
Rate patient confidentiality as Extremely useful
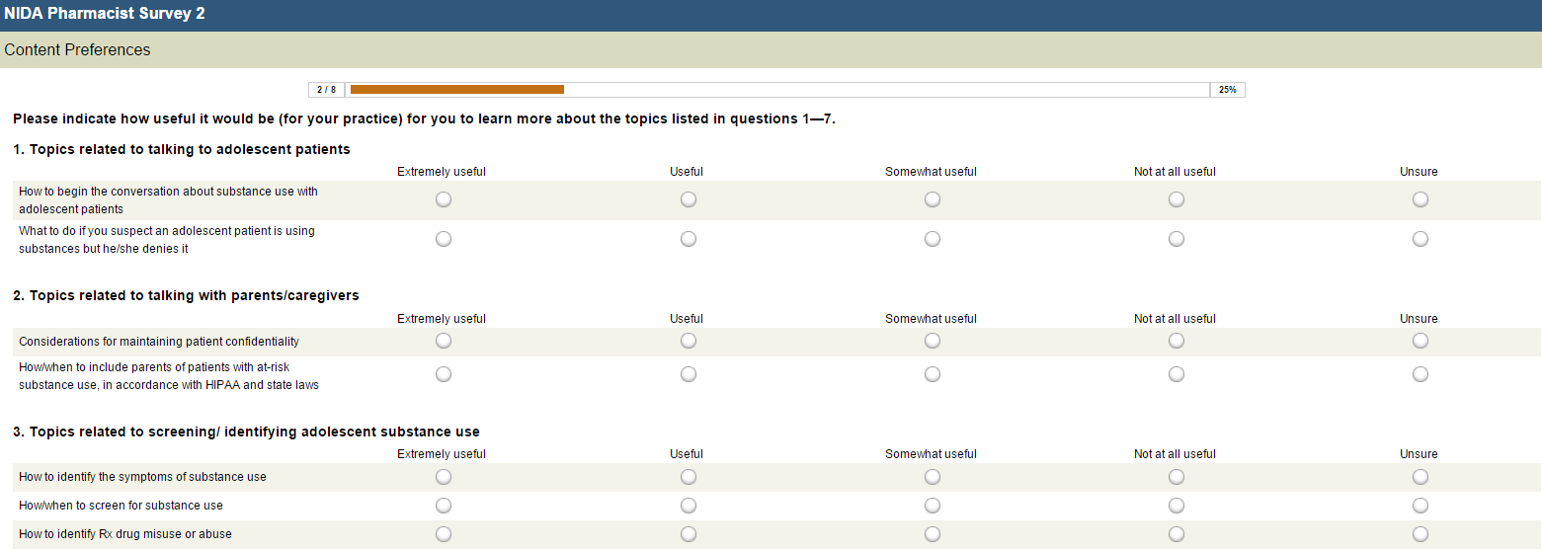[x=444, y=341]
